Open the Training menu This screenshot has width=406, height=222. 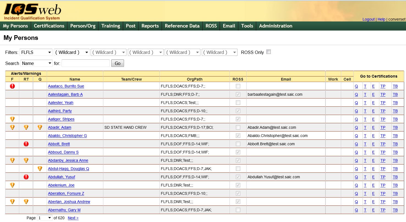111,26
